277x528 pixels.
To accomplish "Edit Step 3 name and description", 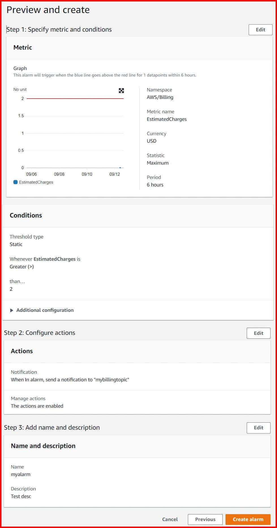I will (258, 428).
